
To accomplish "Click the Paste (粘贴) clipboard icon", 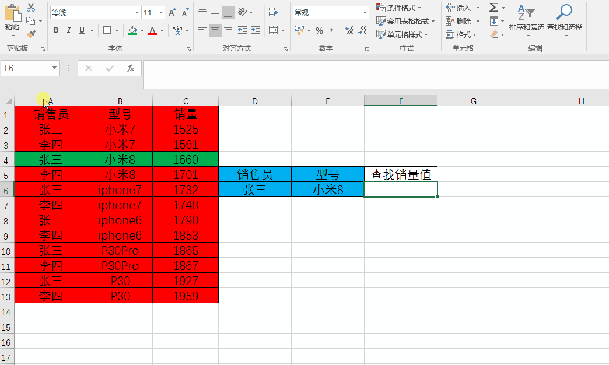I will point(12,13).
